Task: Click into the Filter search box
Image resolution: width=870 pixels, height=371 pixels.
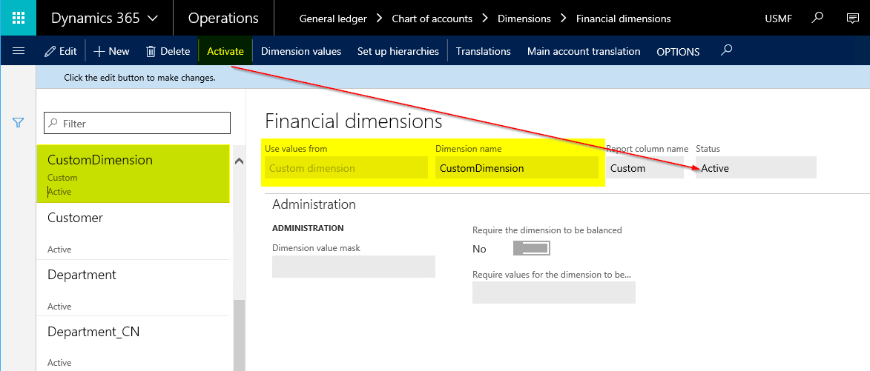Action: point(137,123)
